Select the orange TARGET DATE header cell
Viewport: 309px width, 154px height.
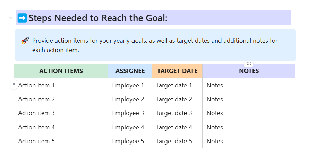pos(177,71)
